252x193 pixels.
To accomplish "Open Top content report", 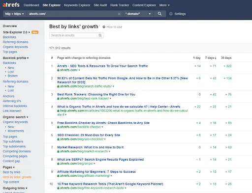I will 11,182.
